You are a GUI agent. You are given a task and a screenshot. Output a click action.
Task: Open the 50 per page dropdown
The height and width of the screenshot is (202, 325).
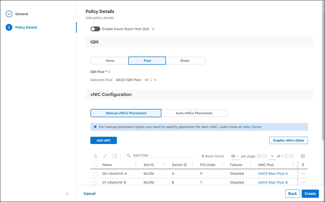[x=235, y=156]
